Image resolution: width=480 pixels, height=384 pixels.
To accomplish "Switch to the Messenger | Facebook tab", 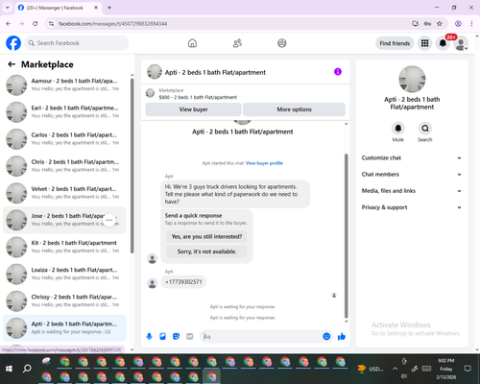I will [x=59, y=8].
